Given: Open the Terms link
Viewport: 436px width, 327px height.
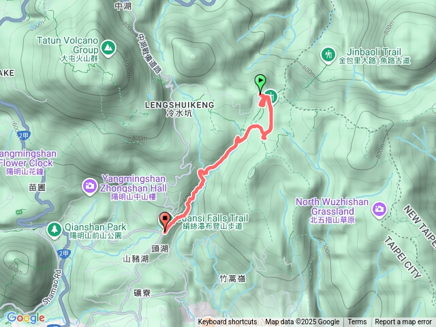Looking at the screenshot, I should 357,322.
